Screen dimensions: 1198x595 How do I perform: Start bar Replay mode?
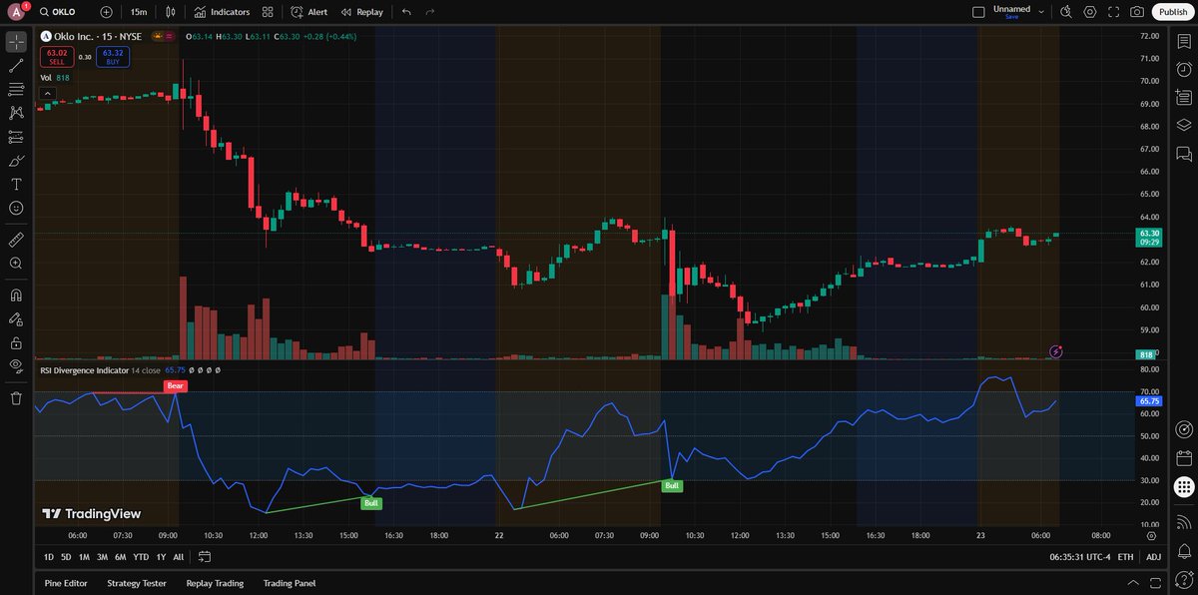[361, 12]
